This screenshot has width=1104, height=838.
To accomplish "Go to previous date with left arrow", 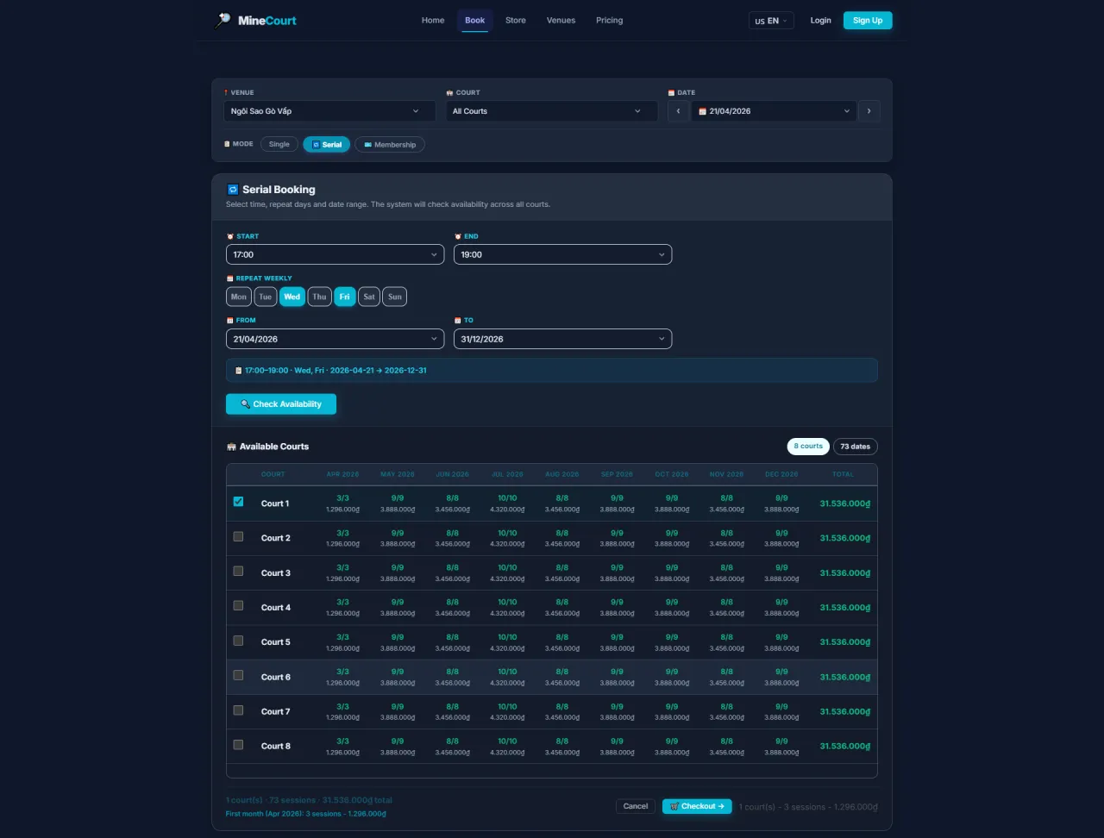I will point(678,111).
